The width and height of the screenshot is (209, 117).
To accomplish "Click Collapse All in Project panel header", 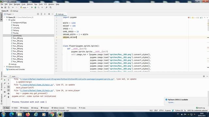I will tap(45, 14).
